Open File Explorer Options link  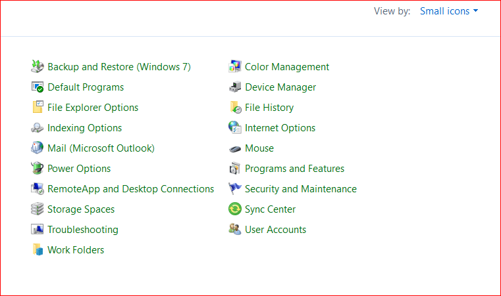coord(93,108)
